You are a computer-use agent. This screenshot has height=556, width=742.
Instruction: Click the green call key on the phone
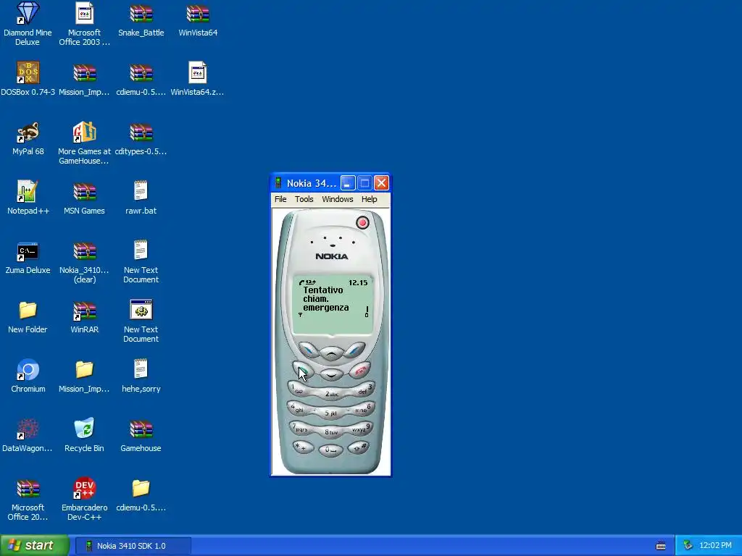pyautogui.click(x=303, y=369)
